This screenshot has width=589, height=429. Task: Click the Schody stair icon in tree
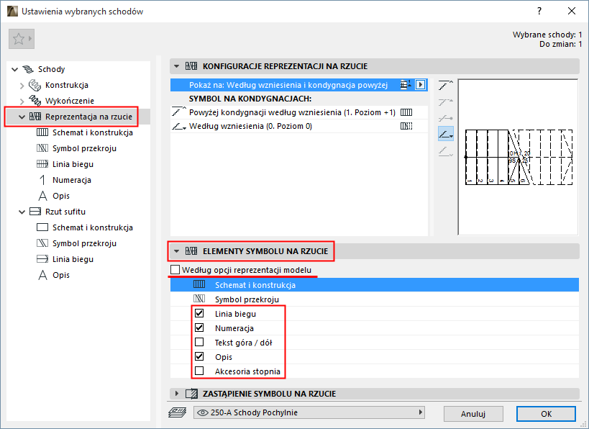(28, 69)
